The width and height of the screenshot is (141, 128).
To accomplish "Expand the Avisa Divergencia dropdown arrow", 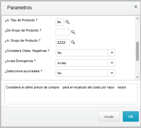I will 111,63.
